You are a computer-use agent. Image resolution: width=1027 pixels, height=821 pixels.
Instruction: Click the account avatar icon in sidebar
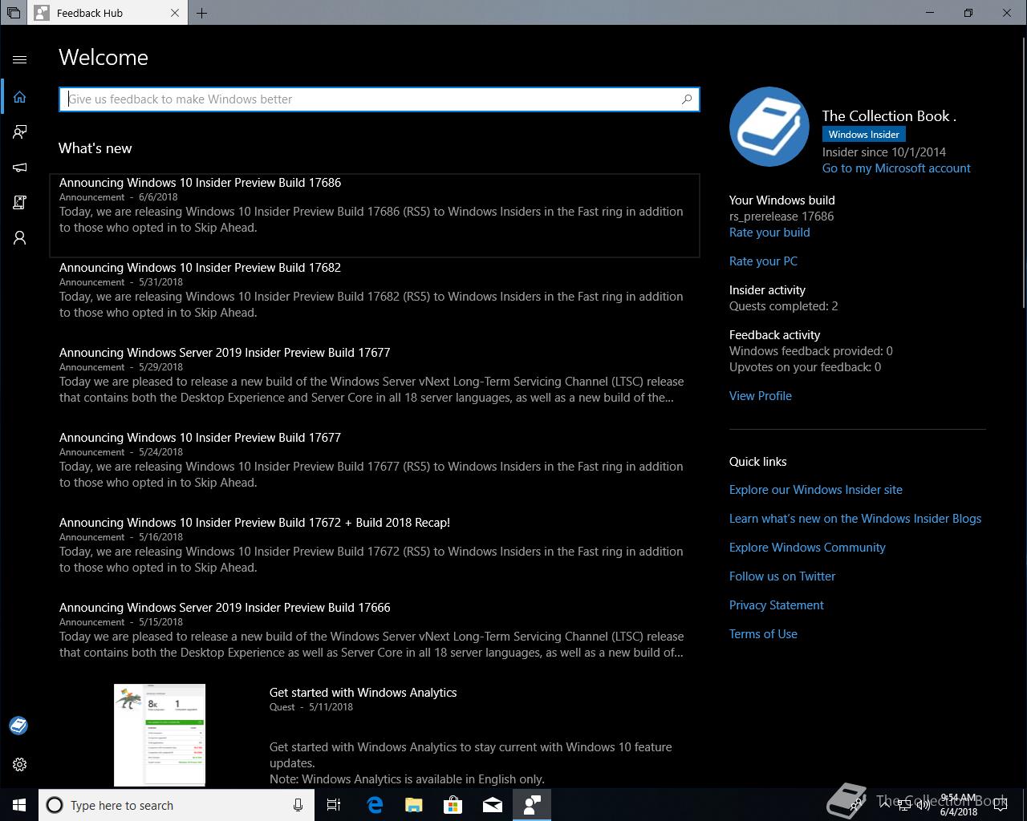tap(18, 726)
